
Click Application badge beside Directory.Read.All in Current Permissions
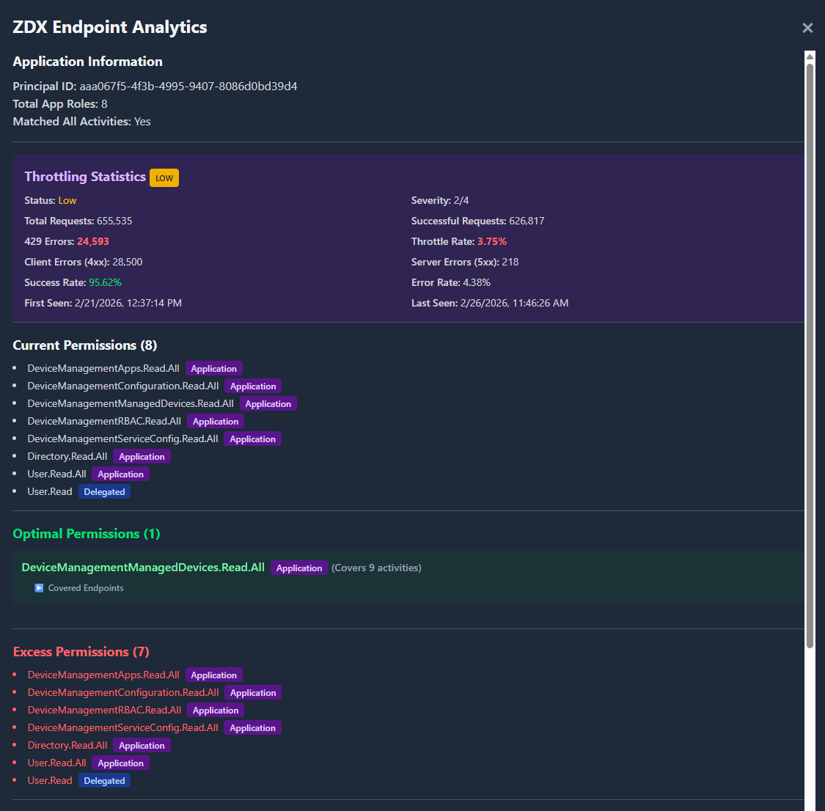pos(142,457)
